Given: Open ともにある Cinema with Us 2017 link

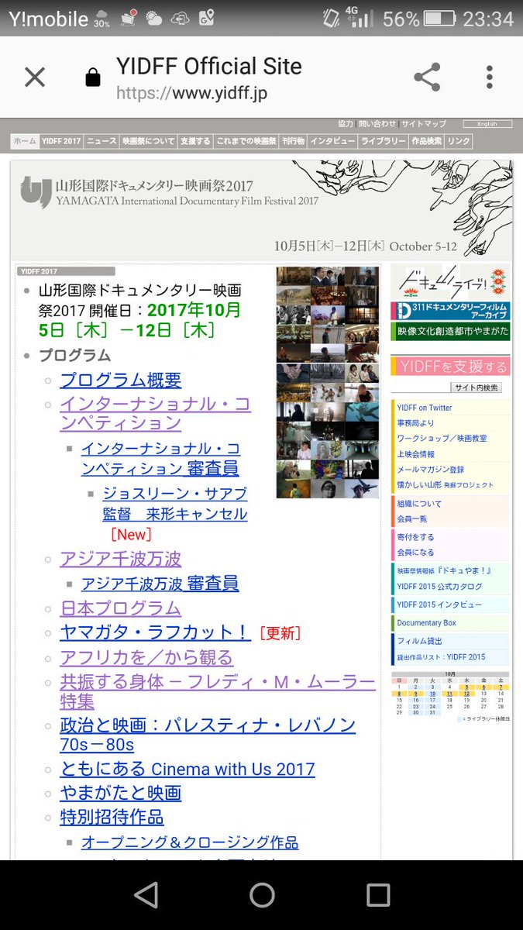Looking at the screenshot, I should [188, 769].
